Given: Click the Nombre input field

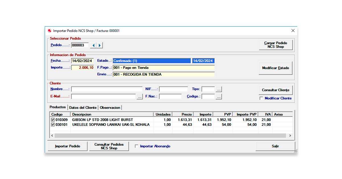Looking at the screenshot, I should (107, 89).
